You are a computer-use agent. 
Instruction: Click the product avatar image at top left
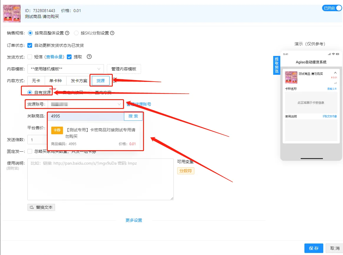(12, 13)
